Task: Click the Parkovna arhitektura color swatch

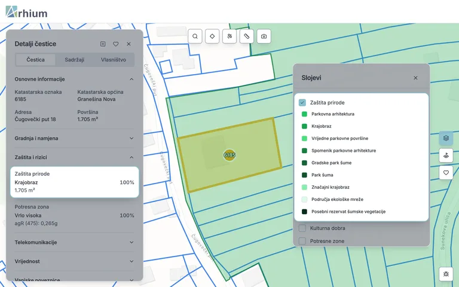Action: [304, 114]
